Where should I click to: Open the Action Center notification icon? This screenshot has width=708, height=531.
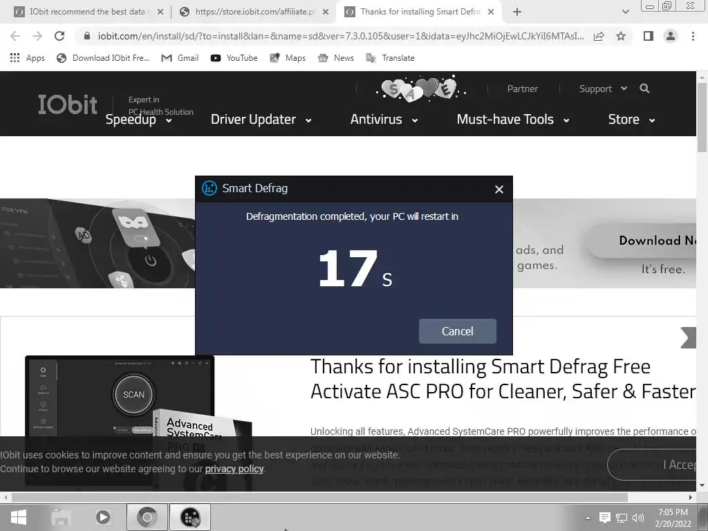(604, 517)
